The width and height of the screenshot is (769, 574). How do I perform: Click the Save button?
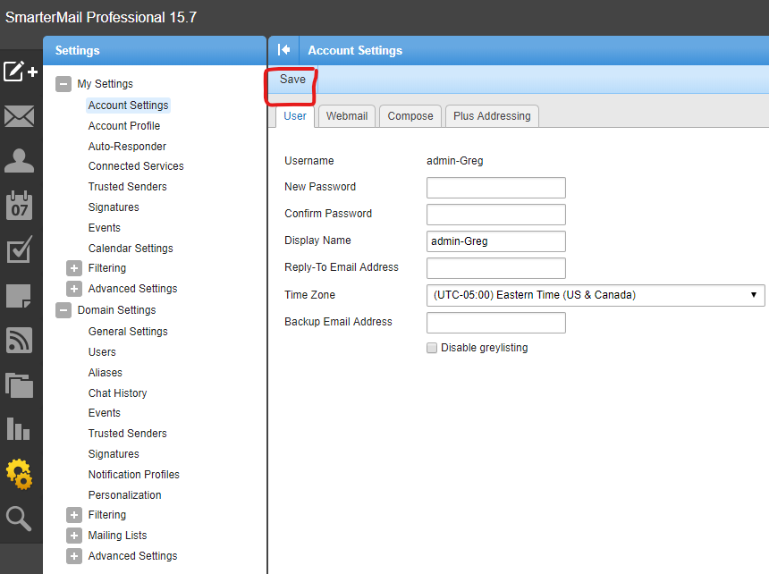292,80
